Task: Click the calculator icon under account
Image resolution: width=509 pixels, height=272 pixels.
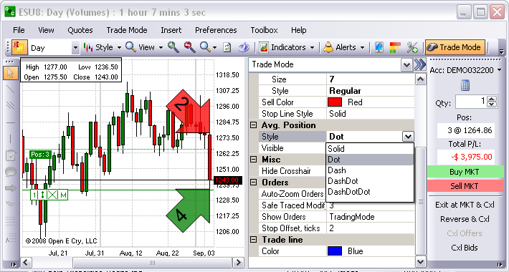Action: click(465, 86)
